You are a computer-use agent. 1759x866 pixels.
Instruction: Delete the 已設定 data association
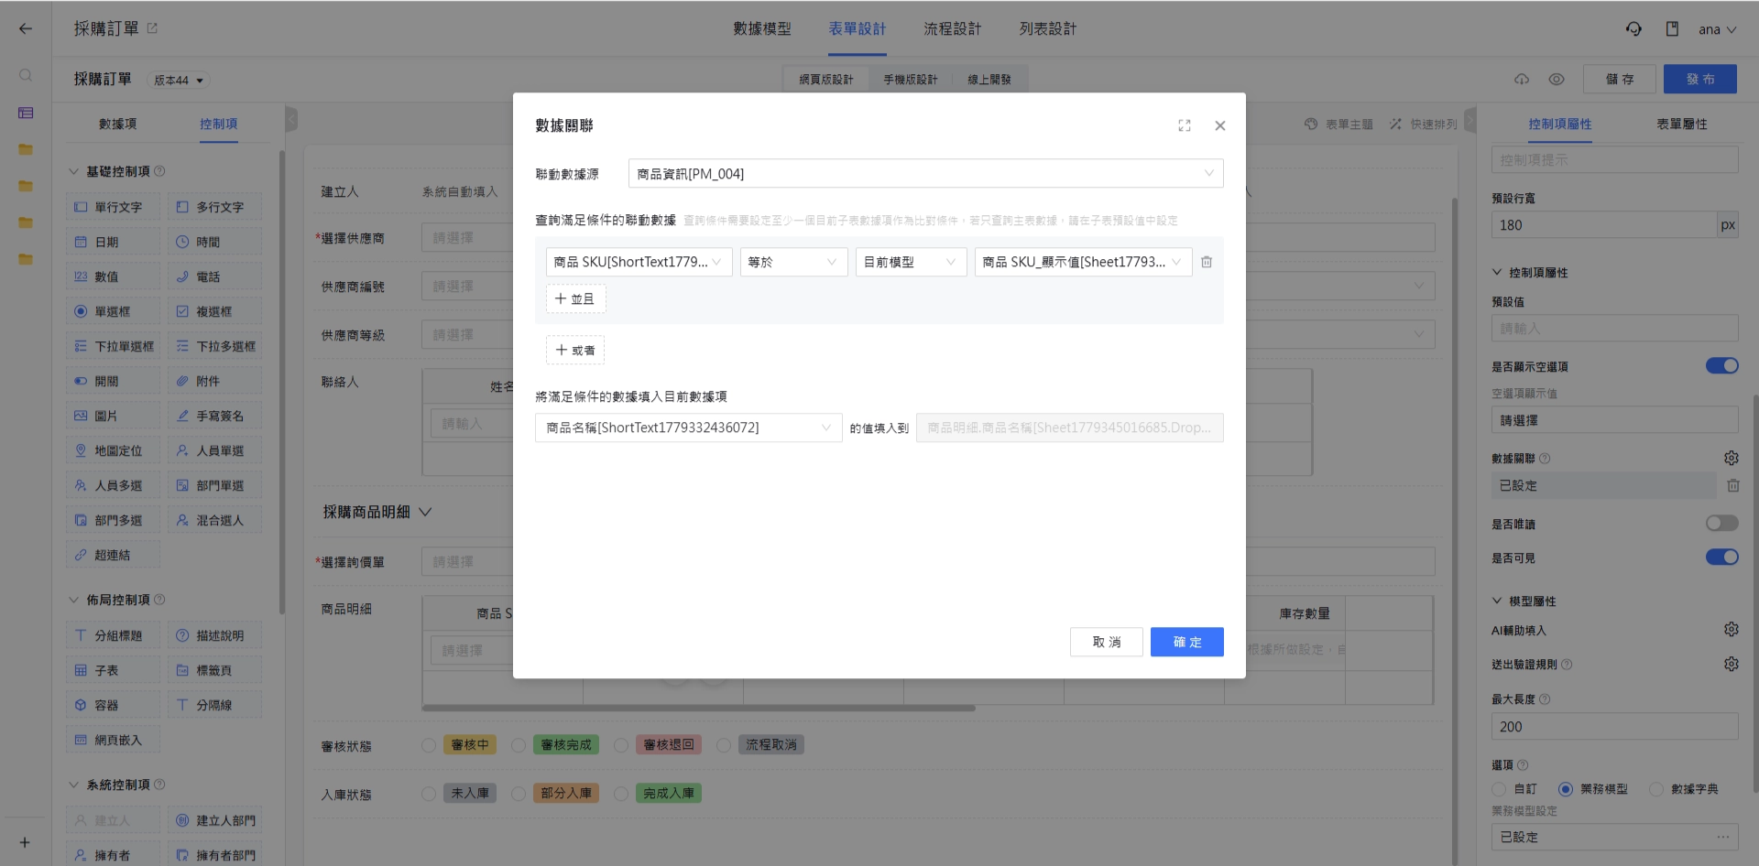[x=1733, y=485]
